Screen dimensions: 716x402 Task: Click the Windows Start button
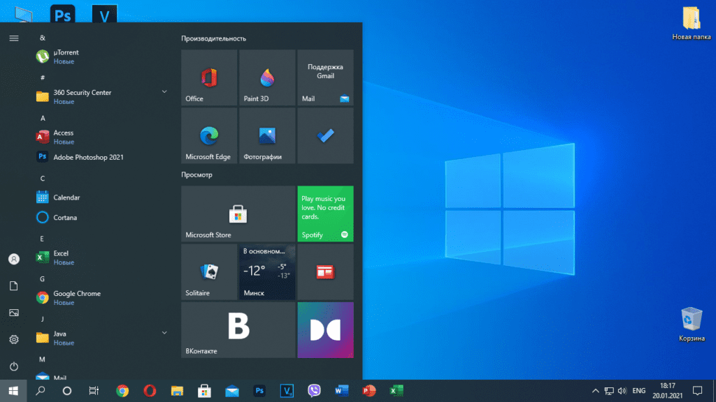(x=13, y=391)
